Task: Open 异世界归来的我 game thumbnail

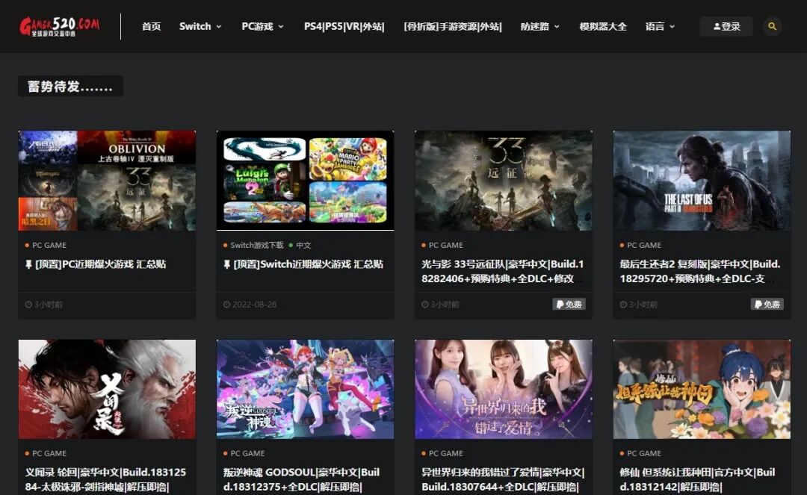Action: (504, 389)
